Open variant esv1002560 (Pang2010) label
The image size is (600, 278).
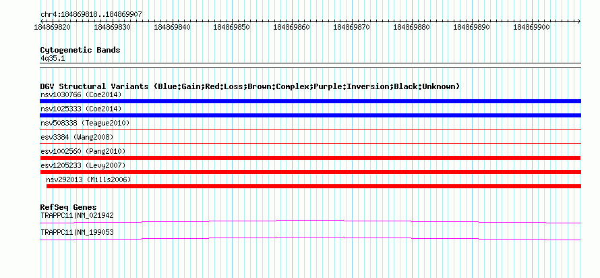pyautogui.click(x=83, y=151)
